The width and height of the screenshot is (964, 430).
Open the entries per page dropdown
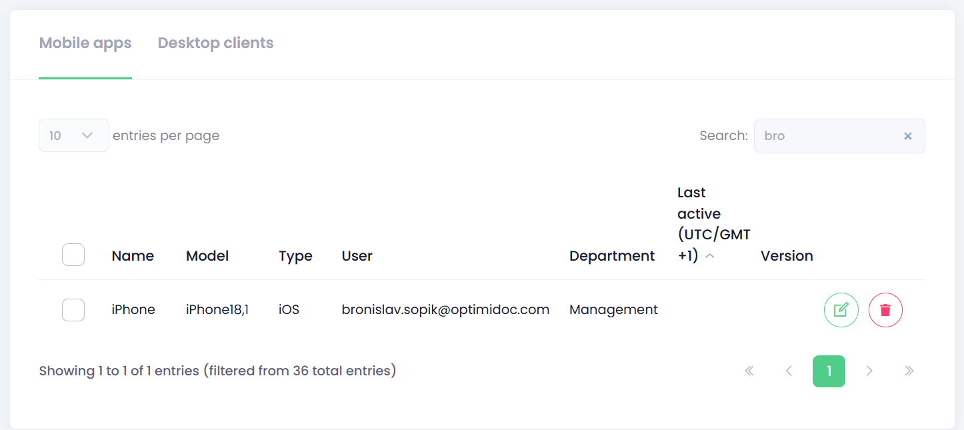73,135
